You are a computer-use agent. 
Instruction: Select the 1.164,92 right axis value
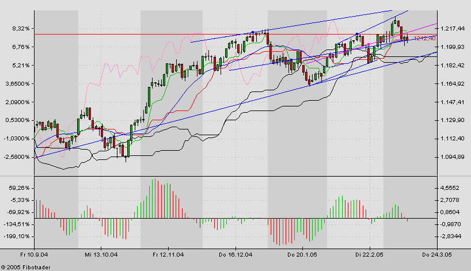[454, 84]
